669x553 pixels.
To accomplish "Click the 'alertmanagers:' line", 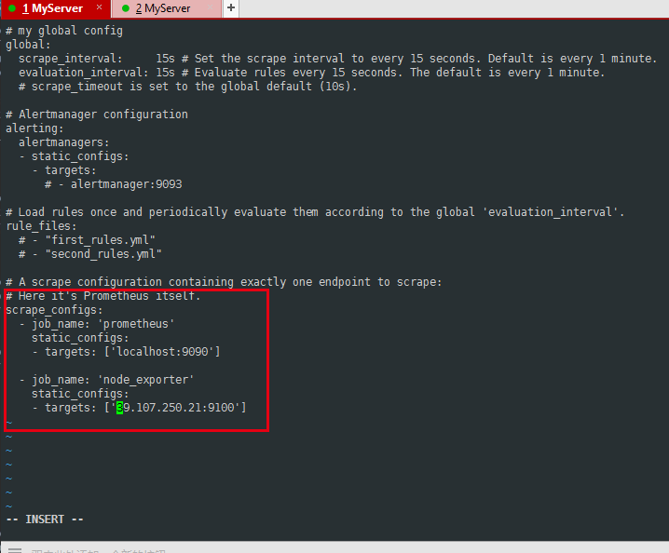I will tap(63, 142).
